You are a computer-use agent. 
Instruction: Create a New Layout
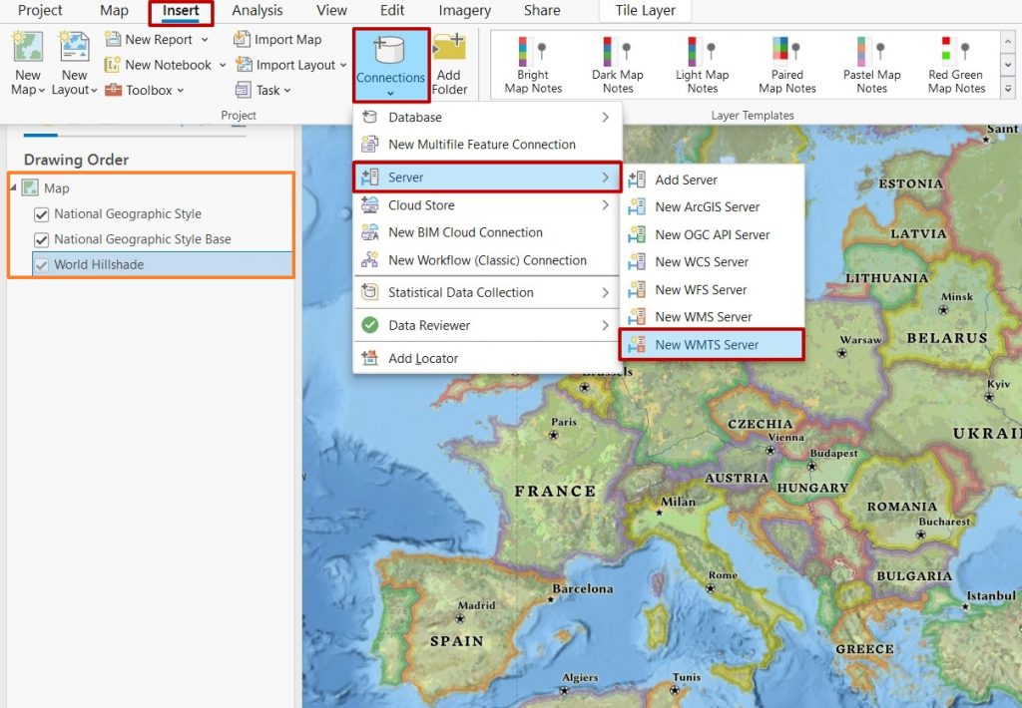pyautogui.click(x=74, y=60)
